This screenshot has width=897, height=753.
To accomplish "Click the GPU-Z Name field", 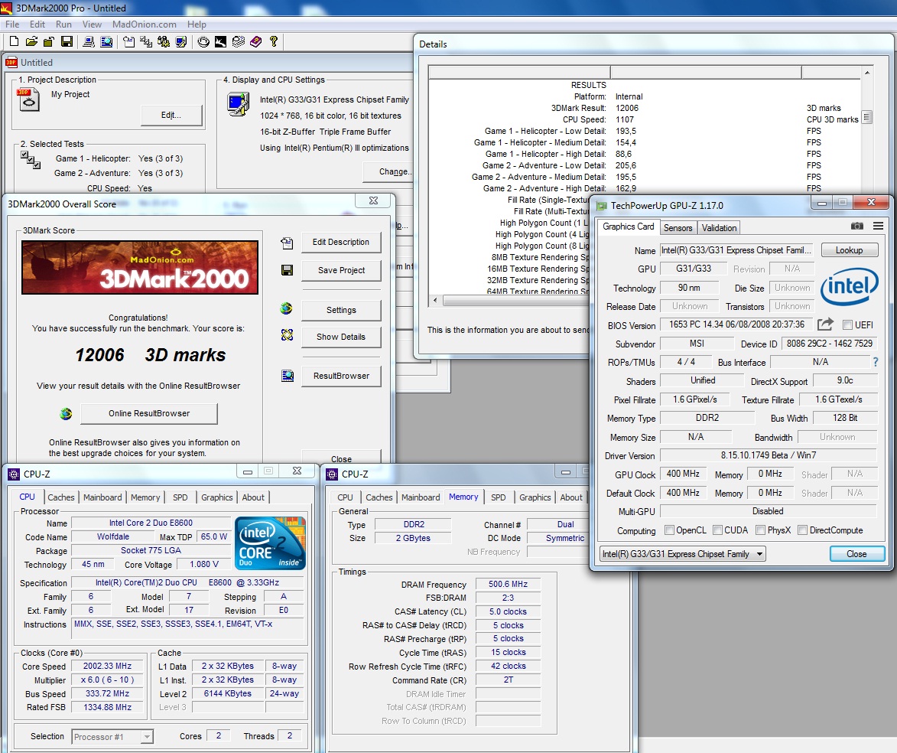I will (737, 250).
